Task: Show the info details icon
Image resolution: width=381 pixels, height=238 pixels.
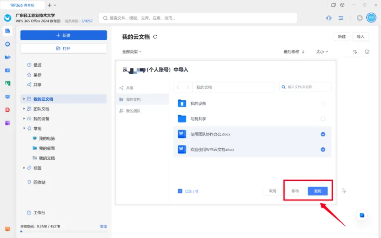Action: [367, 52]
